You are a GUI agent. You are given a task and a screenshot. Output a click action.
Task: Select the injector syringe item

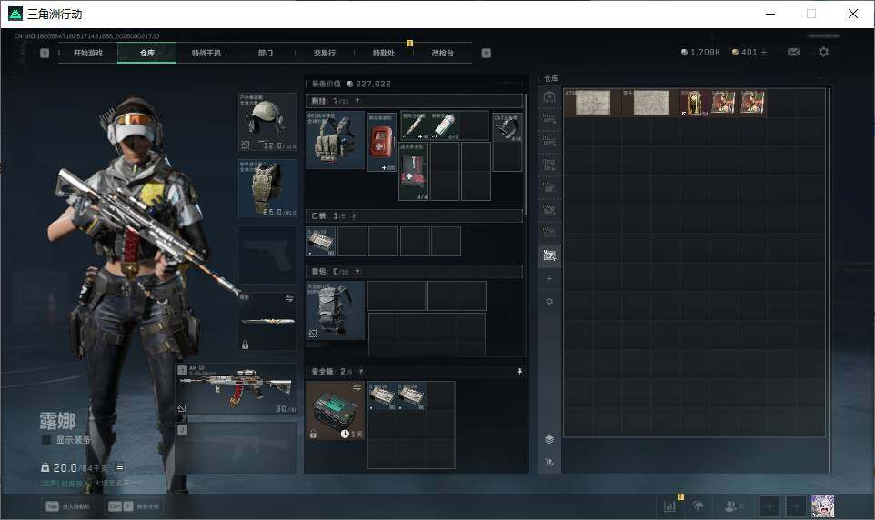414,125
